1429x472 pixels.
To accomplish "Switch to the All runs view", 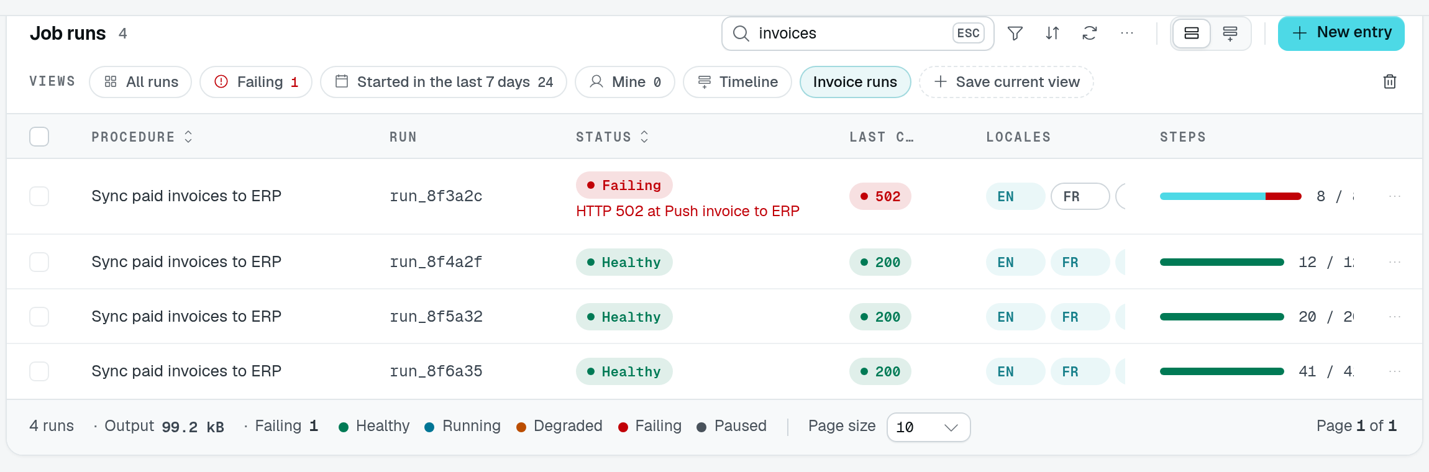I will [x=140, y=82].
